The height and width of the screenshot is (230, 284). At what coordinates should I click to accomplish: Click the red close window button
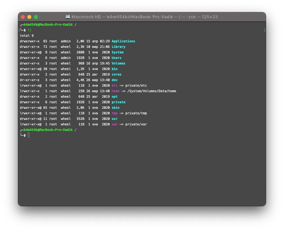(23, 17)
